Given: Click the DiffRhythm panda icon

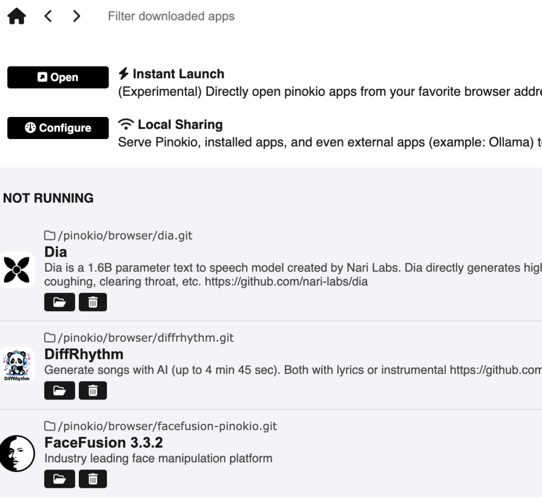Looking at the screenshot, I should pos(17,365).
